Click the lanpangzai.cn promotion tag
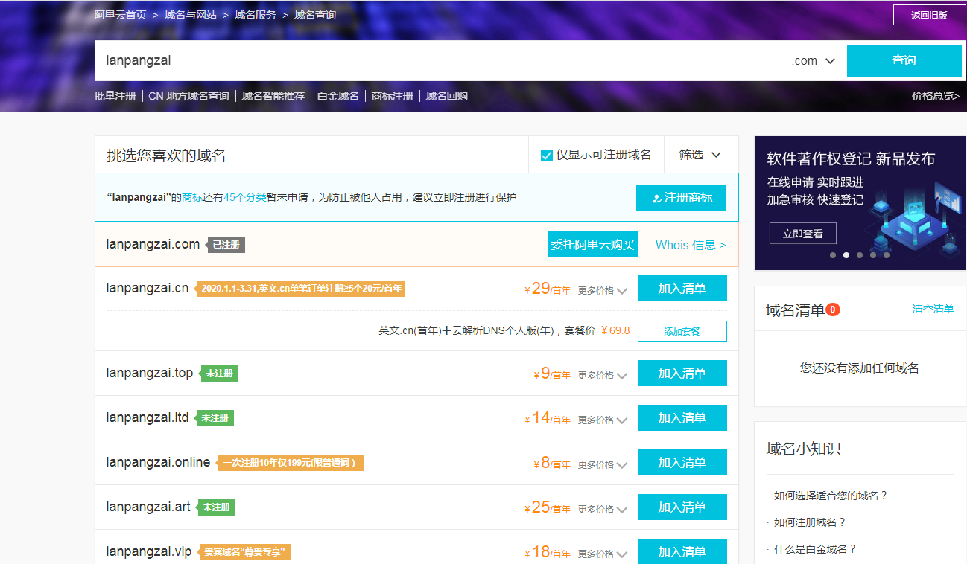The height and width of the screenshot is (564, 967). pos(301,289)
